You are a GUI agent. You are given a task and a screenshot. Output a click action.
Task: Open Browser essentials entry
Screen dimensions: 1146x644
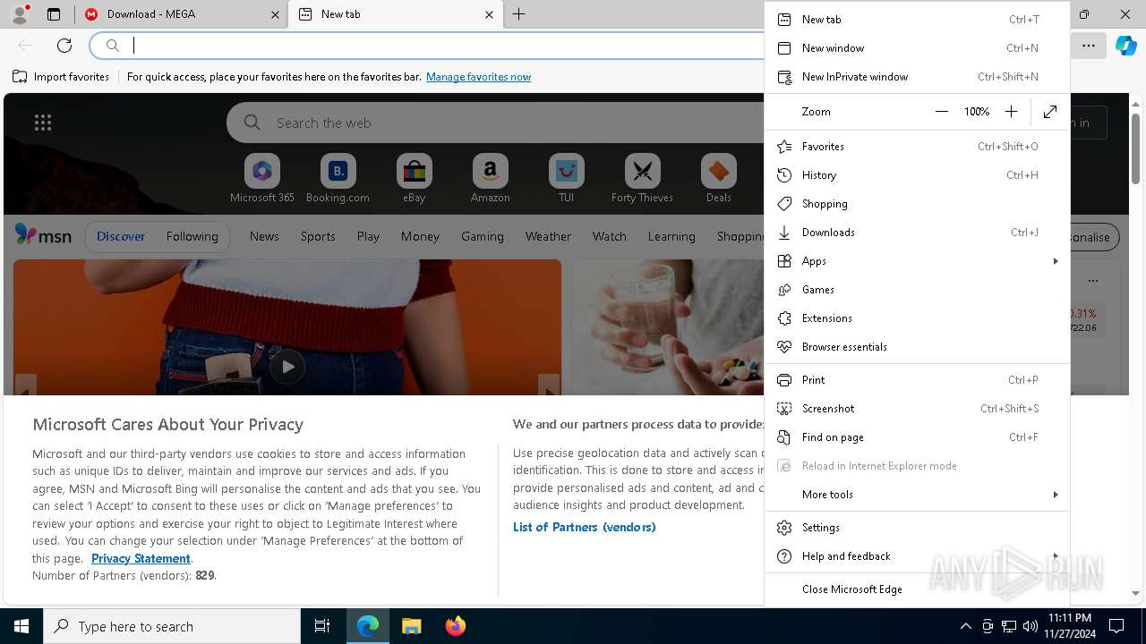click(x=917, y=347)
